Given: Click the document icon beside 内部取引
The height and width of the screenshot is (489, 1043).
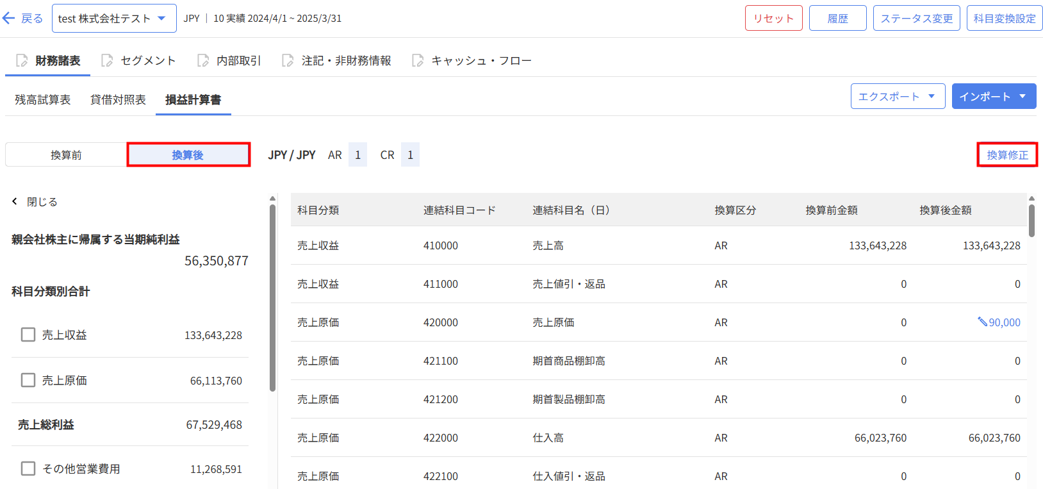Looking at the screenshot, I should click(x=203, y=61).
